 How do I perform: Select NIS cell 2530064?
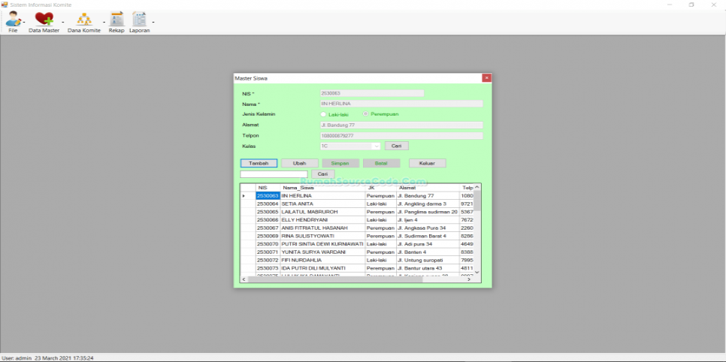pyautogui.click(x=268, y=204)
